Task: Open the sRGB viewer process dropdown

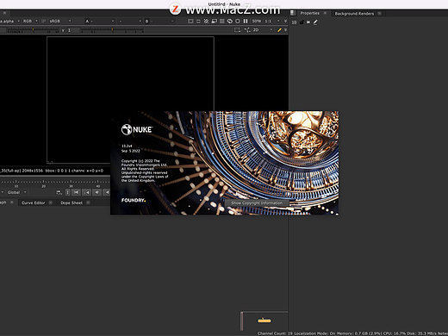Action: (59, 22)
